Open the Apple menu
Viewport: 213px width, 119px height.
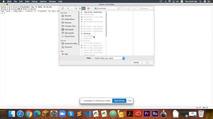coord(4,1)
